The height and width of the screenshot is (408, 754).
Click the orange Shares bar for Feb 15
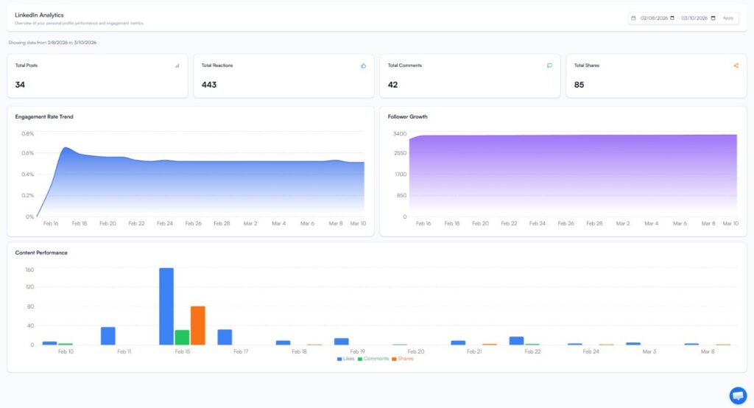[x=197, y=326]
